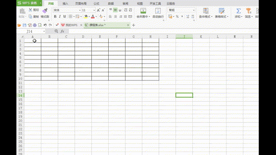Click the Name Box showing J14
Viewport: 276px width, 155px height.
coord(31,31)
